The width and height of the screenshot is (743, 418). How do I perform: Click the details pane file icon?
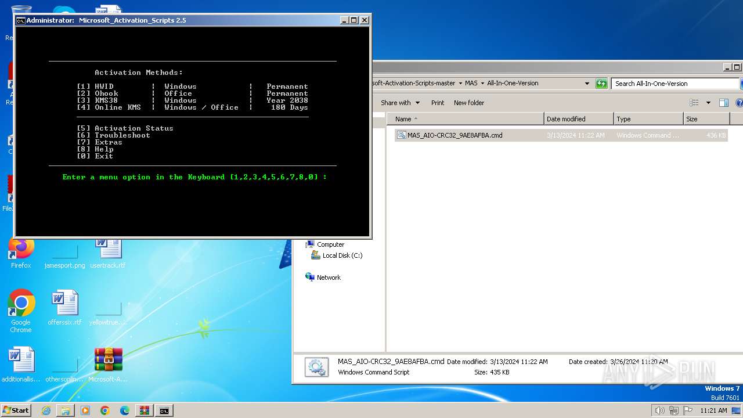pos(316,367)
